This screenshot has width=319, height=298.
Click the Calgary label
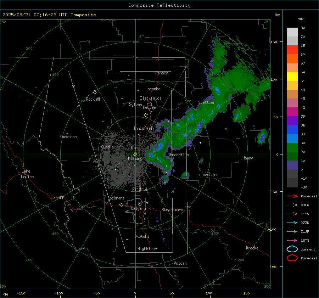click(x=138, y=208)
